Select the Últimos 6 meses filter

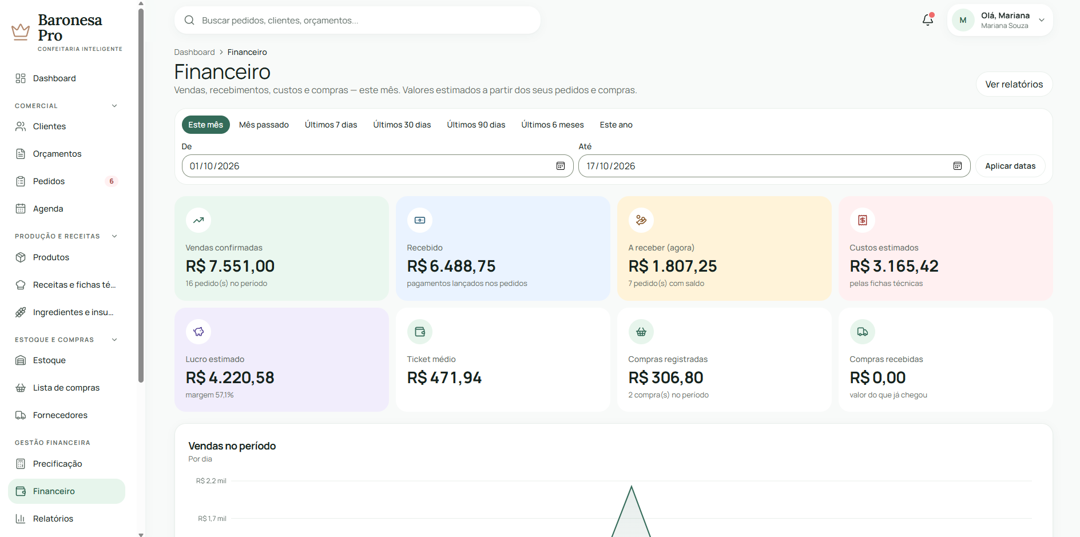(553, 125)
